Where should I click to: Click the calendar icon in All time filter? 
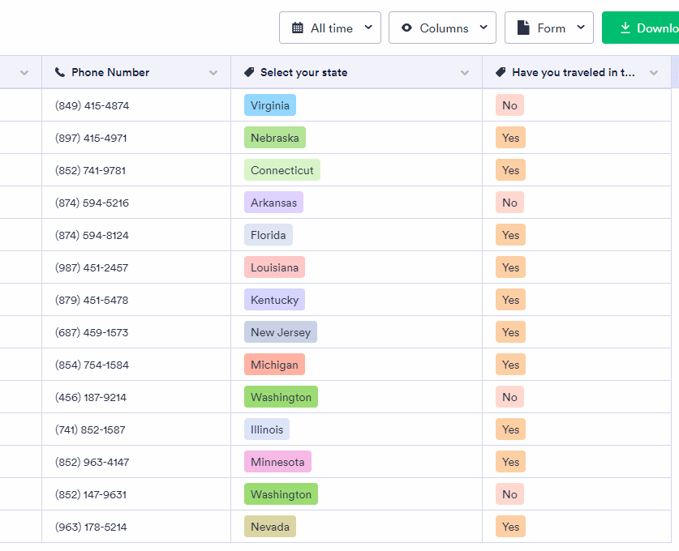click(x=298, y=28)
